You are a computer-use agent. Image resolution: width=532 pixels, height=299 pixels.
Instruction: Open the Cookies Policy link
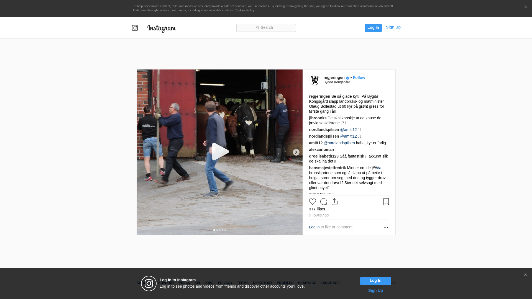click(x=244, y=10)
